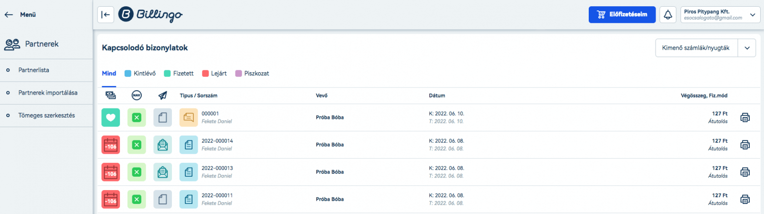Filter by Lejárt status

point(214,74)
